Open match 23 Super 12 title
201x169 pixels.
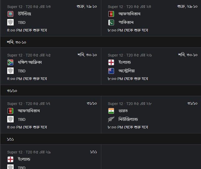click(x=29, y=7)
